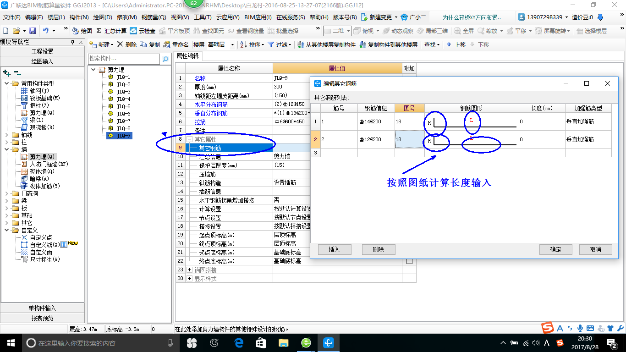The image size is (626, 352).
Task: Expand the 显示样式 property group
Action: click(x=190, y=279)
